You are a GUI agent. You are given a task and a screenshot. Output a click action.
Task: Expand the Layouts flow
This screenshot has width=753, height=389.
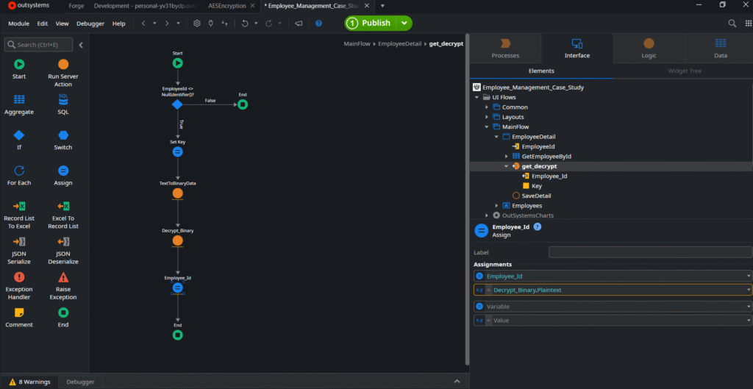pyautogui.click(x=487, y=117)
